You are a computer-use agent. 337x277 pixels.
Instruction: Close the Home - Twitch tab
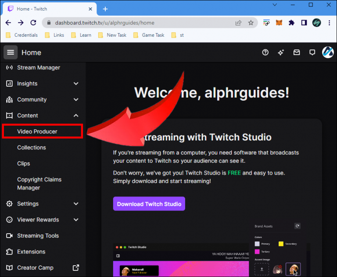coord(90,9)
